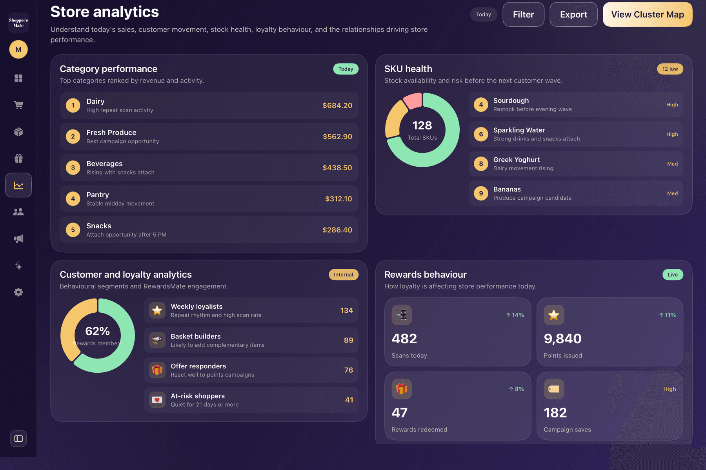The image size is (706, 470).
Task: Open the Sourdough SKU row
Action: coord(576,105)
